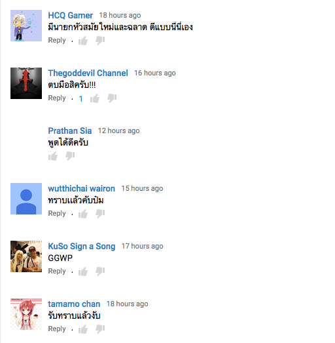Thumbs down Thegoddevil Channel's comment
335x343 pixels.
112,98
